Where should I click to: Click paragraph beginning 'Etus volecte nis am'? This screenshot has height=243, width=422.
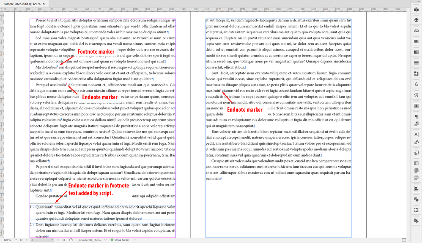pos(279,143)
